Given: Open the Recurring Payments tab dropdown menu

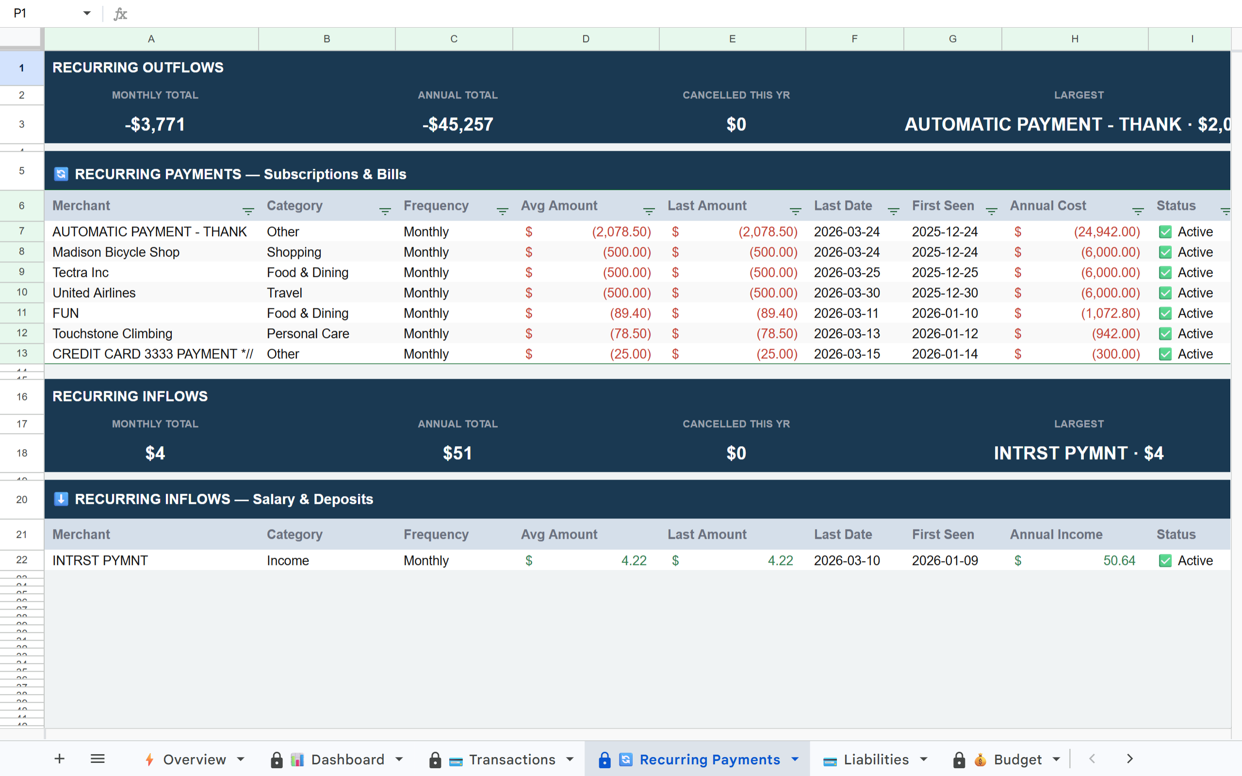Looking at the screenshot, I should pyautogui.click(x=796, y=759).
